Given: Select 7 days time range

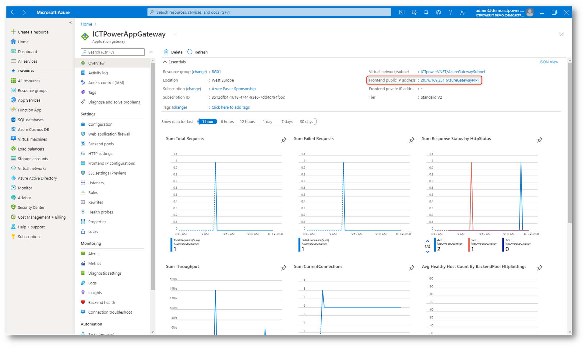Looking at the screenshot, I should pyautogui.click(x=287, y=122).
